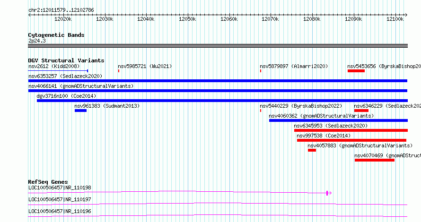421x222 pixels.
Task: Select the blue dgv3716n100 variant bar
Action: [222, 101]
